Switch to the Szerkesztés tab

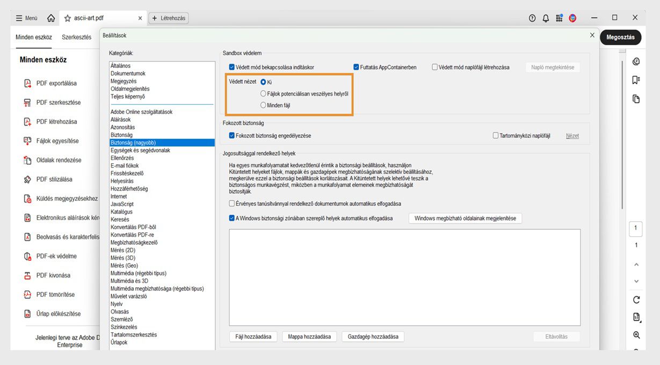click(77, 37)
